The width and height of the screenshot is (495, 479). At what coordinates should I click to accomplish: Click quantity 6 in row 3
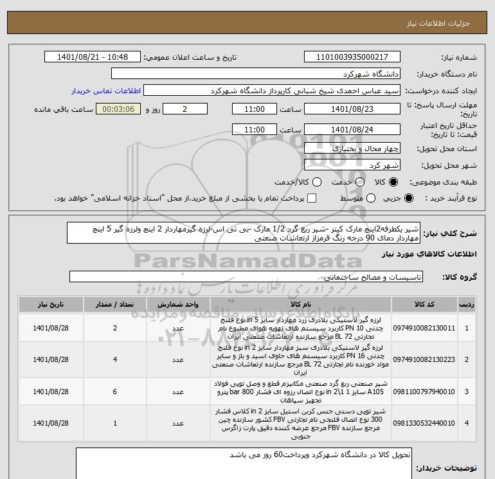pos(115,392)
